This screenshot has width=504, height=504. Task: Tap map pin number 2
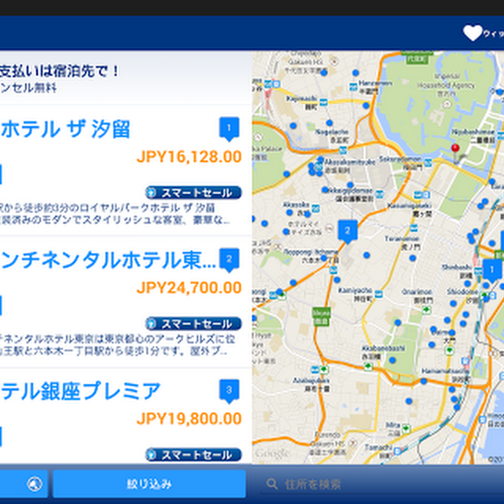click(347, 232)
